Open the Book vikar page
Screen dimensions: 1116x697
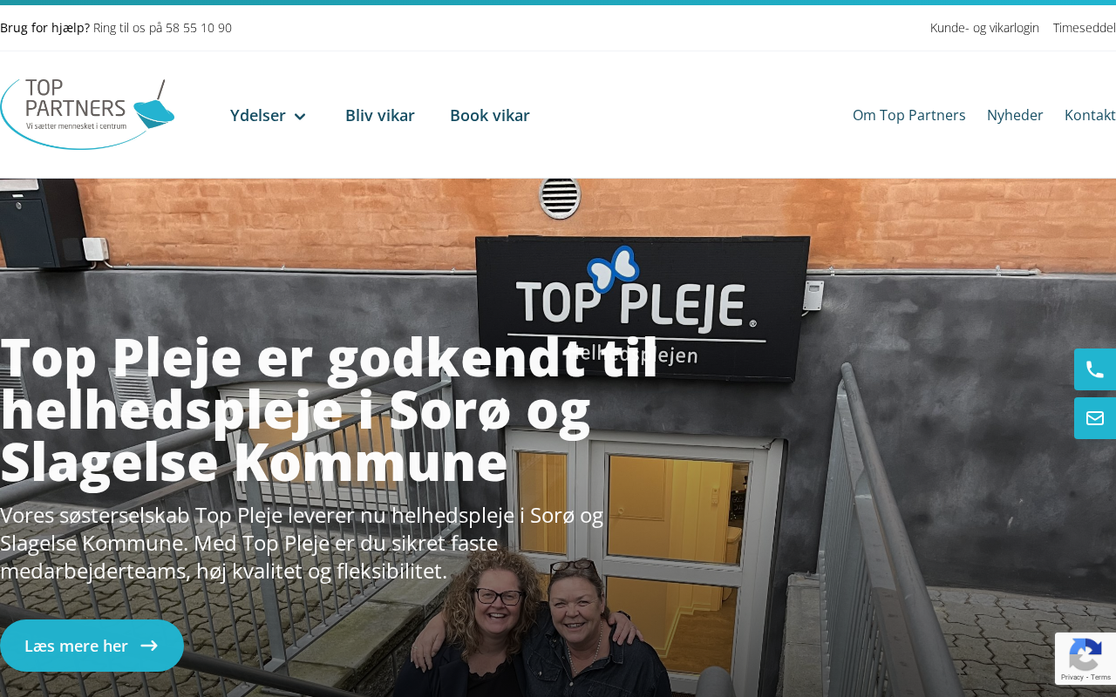490,115
